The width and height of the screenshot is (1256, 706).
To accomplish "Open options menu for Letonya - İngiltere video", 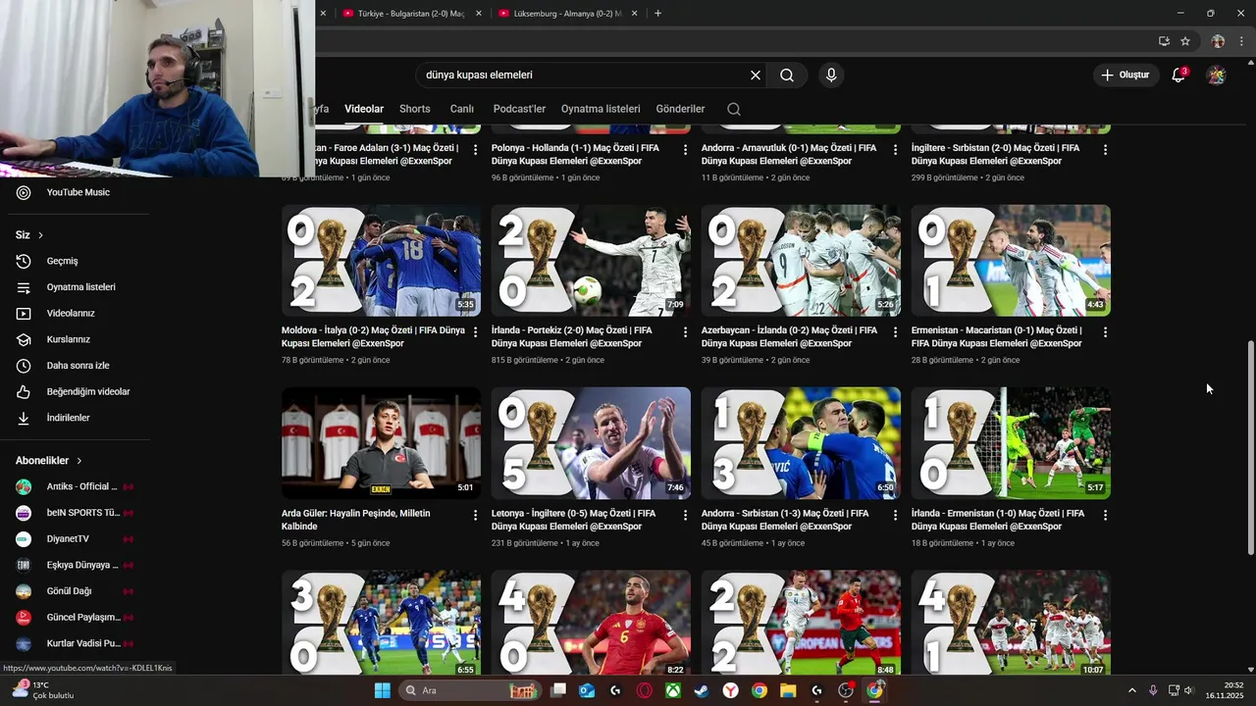I will 685,515.
